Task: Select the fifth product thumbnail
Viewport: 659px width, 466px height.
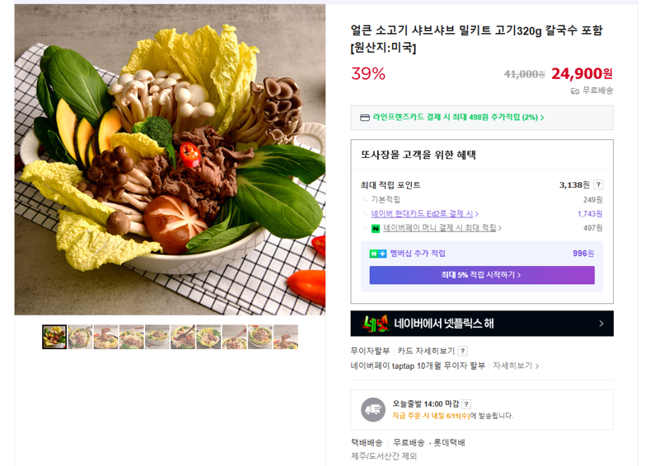Action: [x=157, y=337]
